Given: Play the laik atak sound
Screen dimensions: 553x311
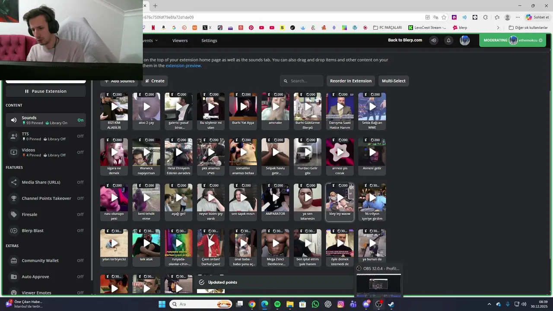Looking at the screenshot, I should [x=146, y=243].
